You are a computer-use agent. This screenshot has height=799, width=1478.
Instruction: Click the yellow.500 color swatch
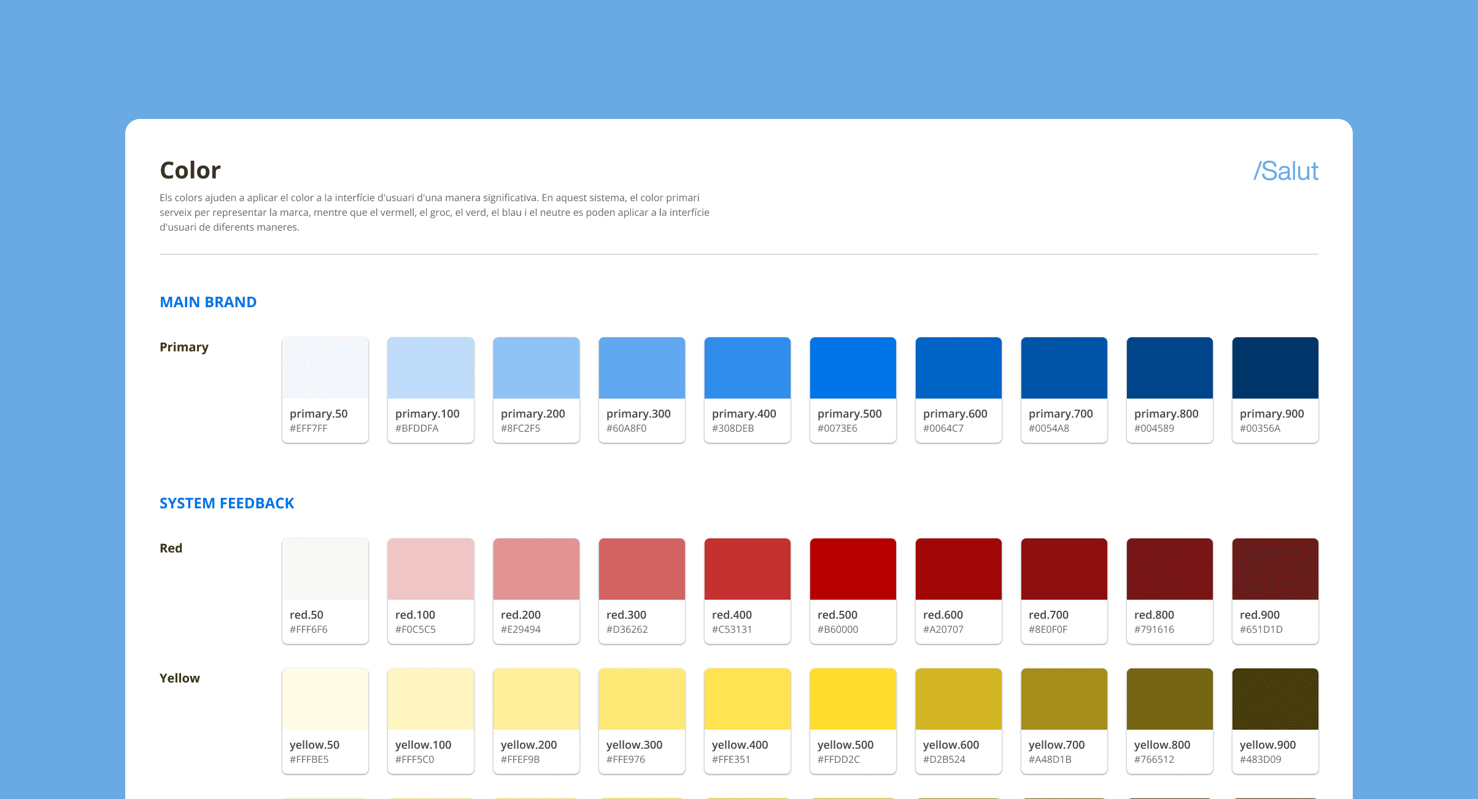click(x=853, y=699)
